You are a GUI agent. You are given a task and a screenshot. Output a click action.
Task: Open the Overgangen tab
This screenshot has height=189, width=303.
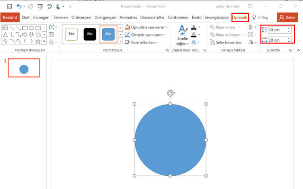point(105,18)
